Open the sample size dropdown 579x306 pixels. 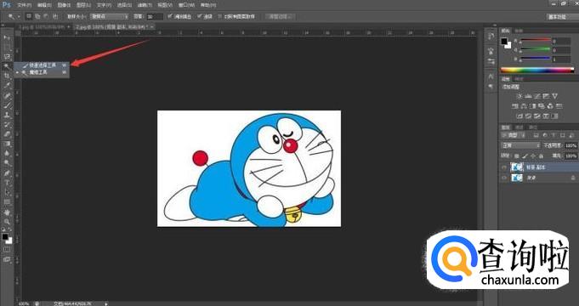click(x=110, y=16)
